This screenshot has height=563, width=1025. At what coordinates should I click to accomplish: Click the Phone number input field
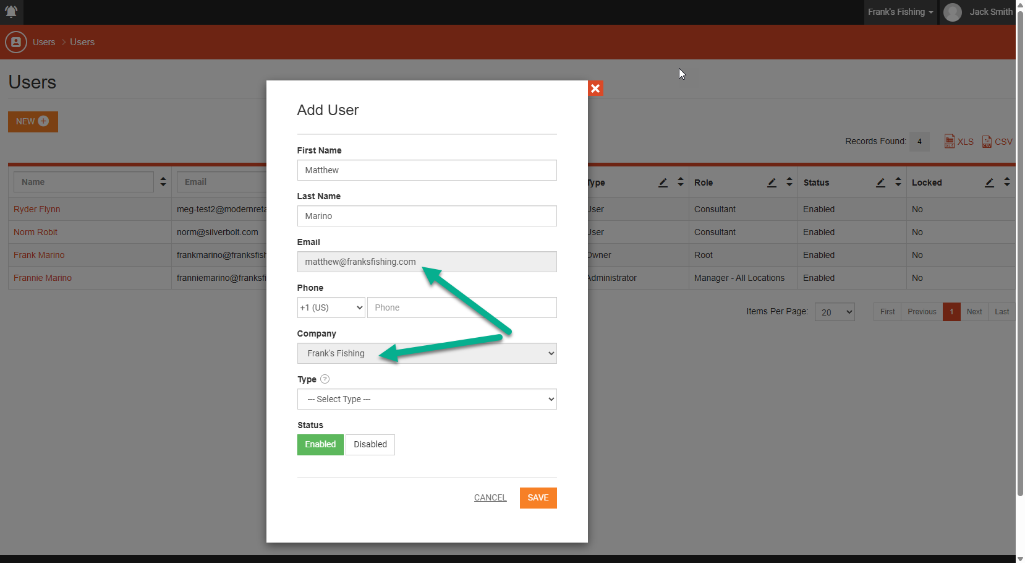coord(462,307)
